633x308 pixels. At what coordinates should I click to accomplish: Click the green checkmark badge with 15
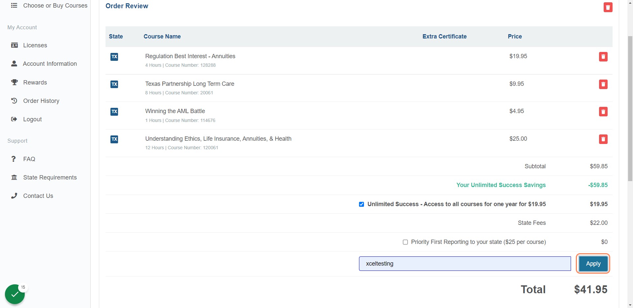point(15,294)
